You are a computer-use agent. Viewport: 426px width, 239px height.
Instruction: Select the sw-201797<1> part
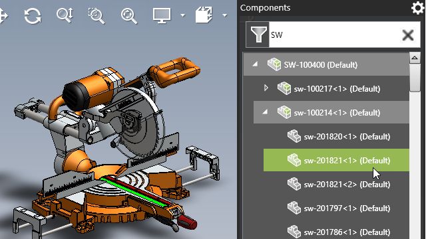coord(336,208)
